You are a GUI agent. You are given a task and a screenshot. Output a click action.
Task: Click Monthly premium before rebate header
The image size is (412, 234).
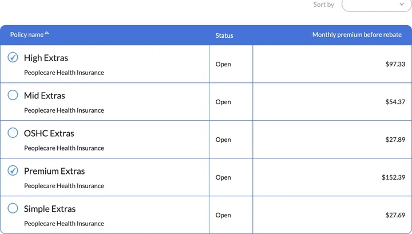click(x=356, y=35)
